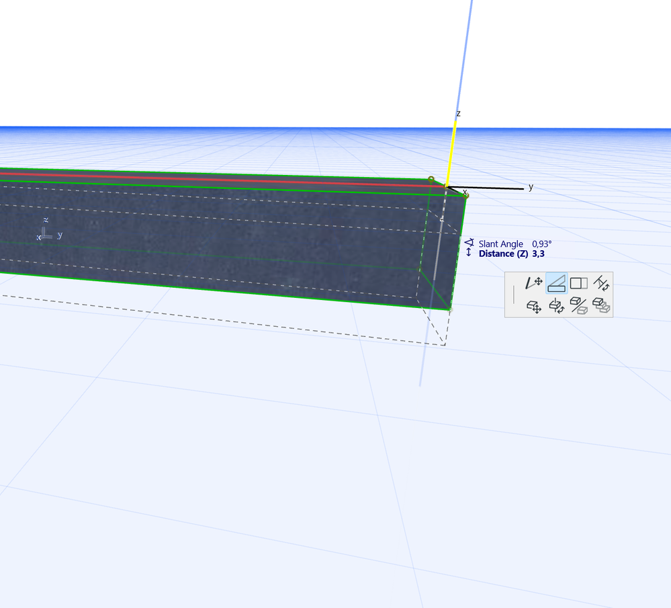
Task: Click the Rotate element around axis icon
Action: (x=556, y=306)
